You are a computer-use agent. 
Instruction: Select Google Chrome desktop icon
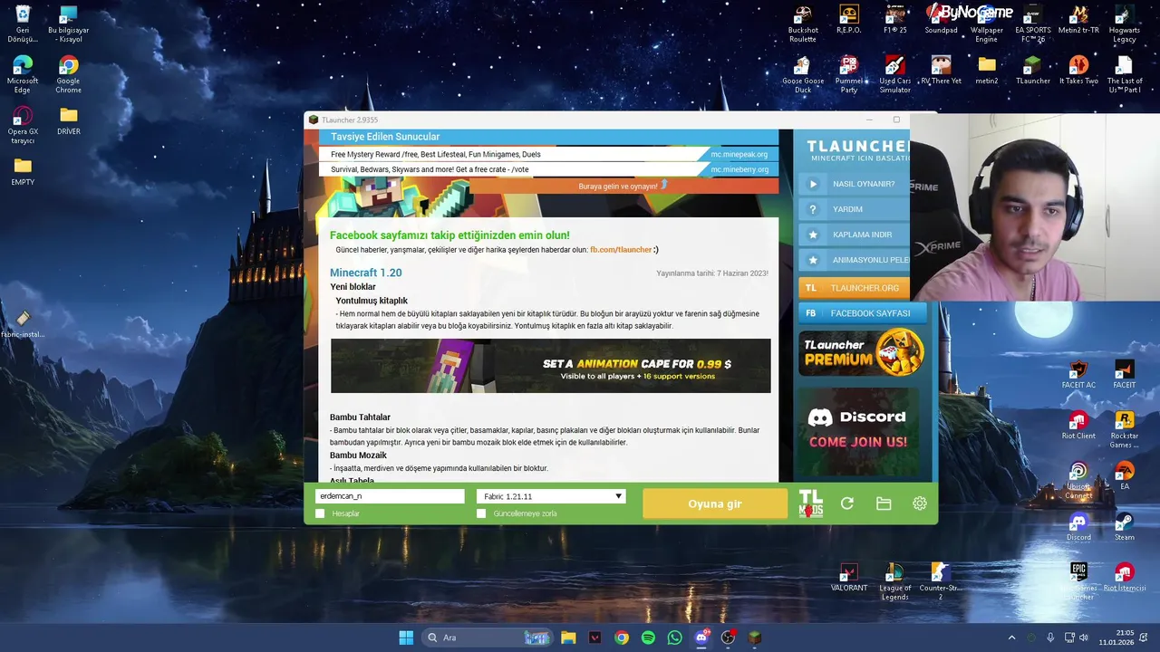tap(68, 74)
